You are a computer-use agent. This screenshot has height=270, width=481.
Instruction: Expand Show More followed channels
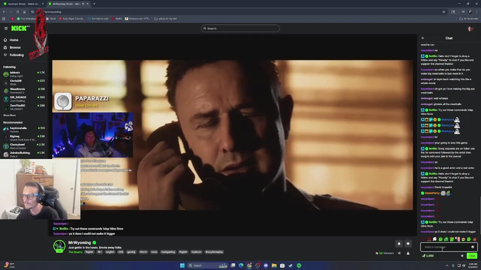point(9,115)
